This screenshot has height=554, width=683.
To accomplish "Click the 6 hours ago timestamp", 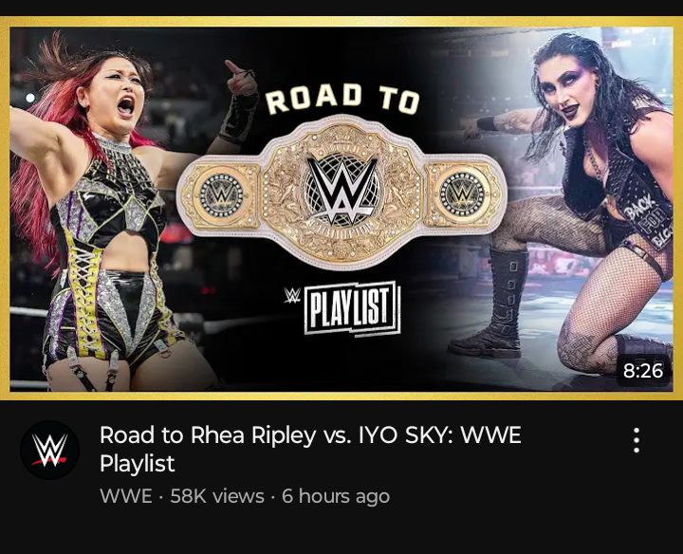I will pos(336,496).
